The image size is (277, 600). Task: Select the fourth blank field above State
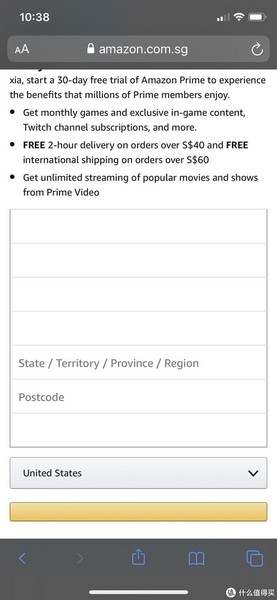[138, 328]
